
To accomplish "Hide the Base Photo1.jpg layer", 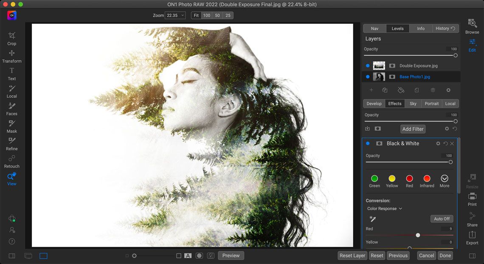I will (x=367, y=77).
